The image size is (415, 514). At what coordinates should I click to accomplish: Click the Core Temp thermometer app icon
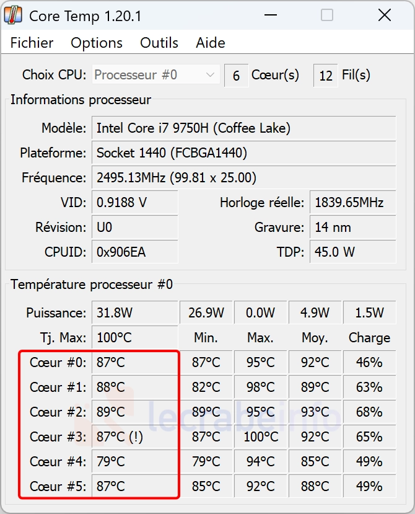(13, 15)
